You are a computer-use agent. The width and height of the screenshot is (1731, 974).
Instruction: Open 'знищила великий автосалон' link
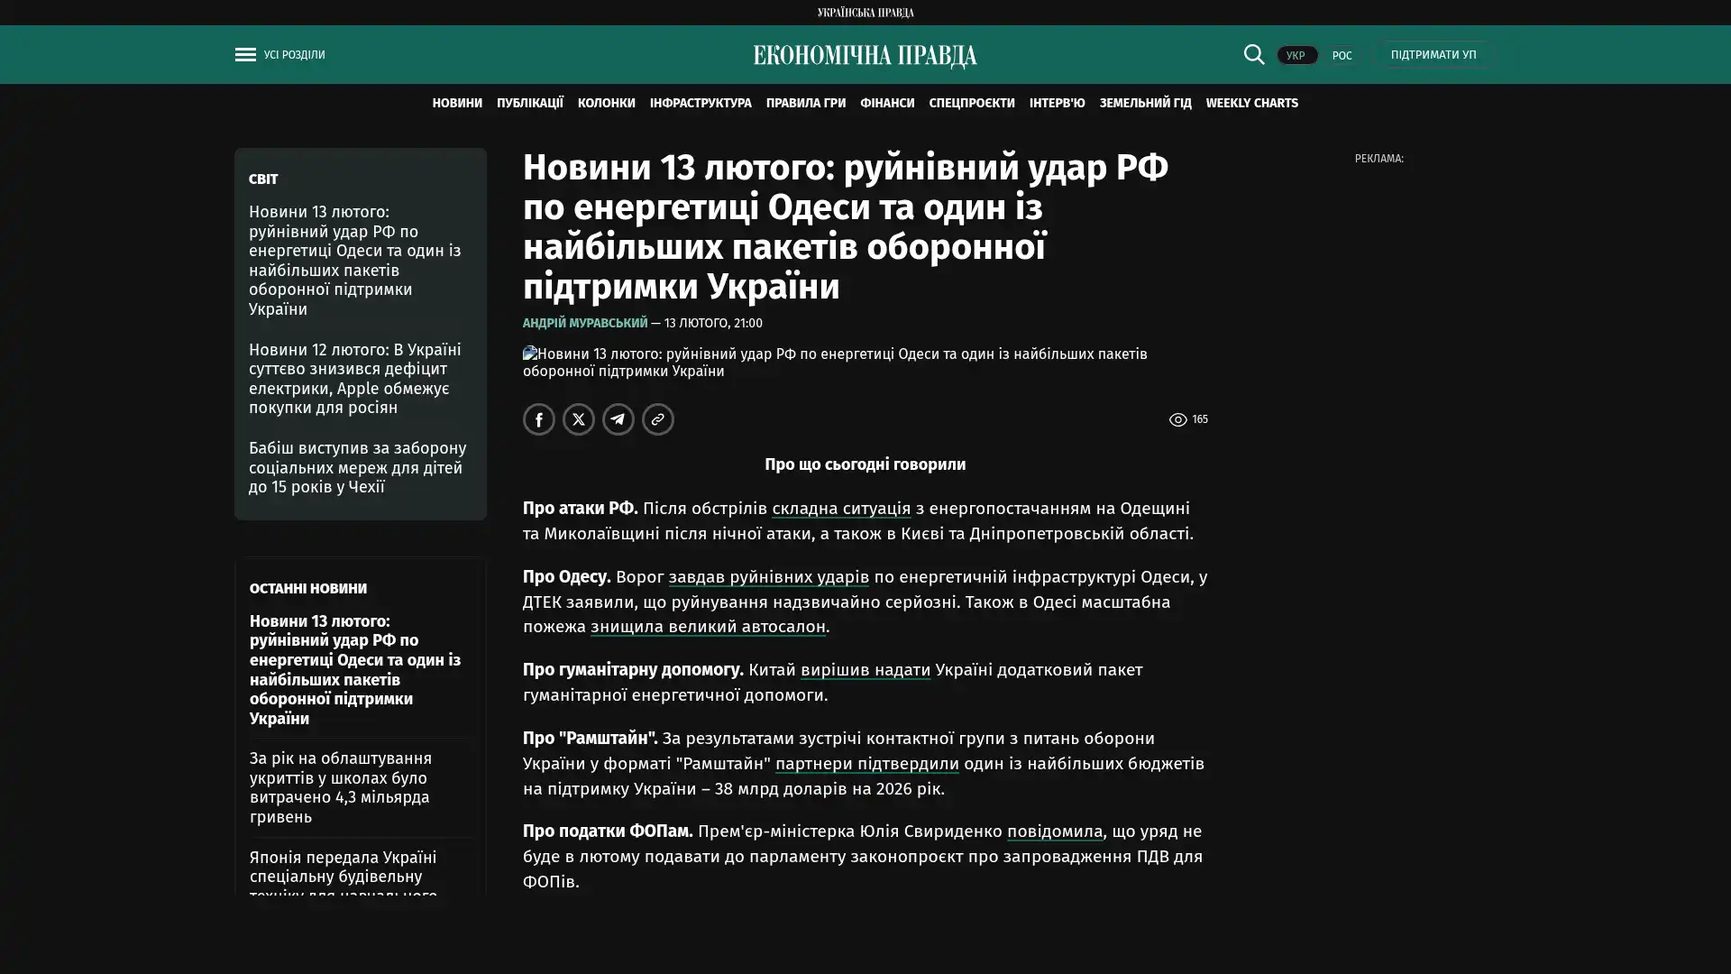tap(708, 627)
